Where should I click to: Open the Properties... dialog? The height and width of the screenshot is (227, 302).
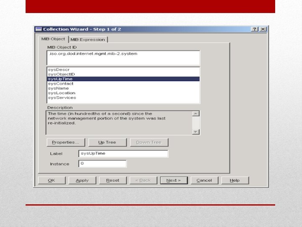point(66,143)
